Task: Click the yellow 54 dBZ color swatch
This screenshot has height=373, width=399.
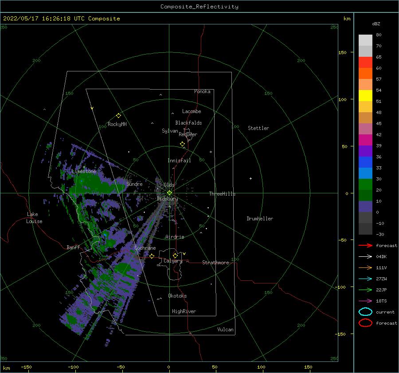Action: pyautogui.click(x=365, y=95)
